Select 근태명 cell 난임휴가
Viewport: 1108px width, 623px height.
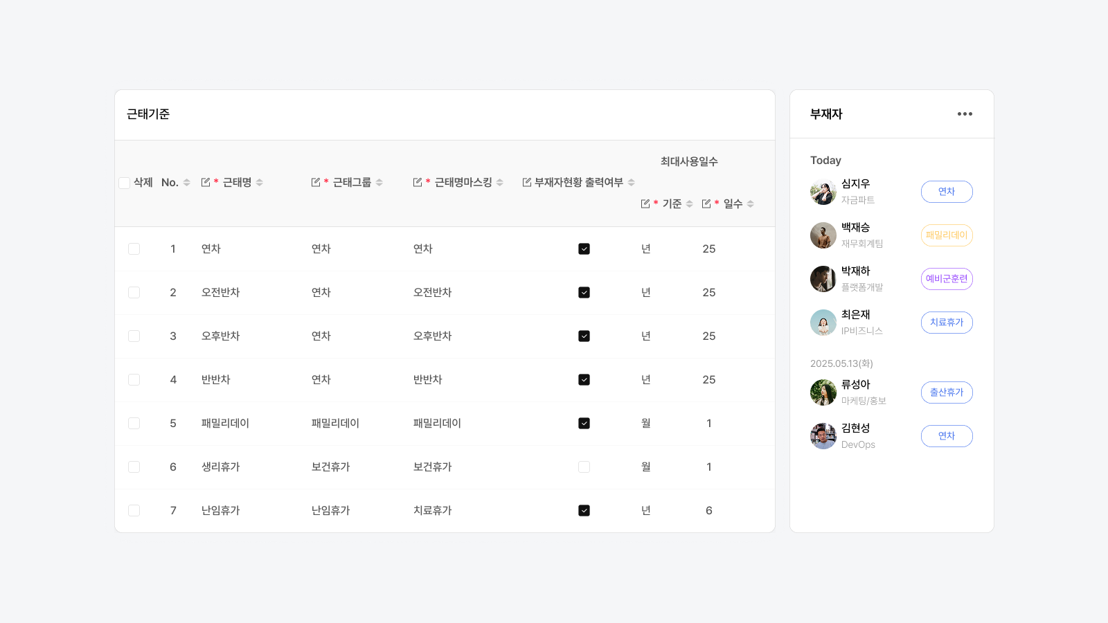(x=221, y=511)
